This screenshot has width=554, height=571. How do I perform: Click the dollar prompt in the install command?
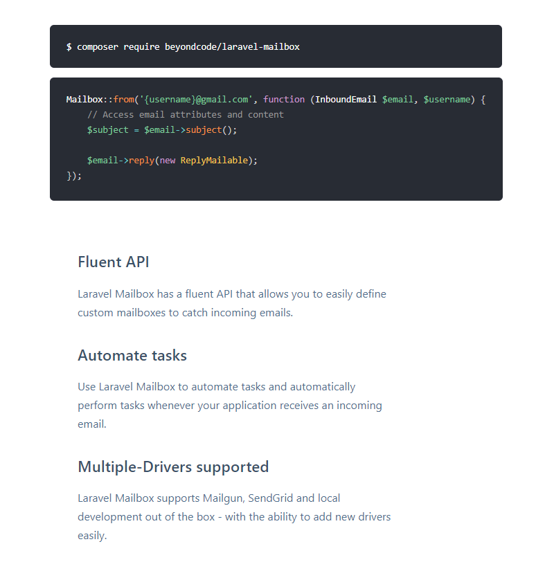69,47
